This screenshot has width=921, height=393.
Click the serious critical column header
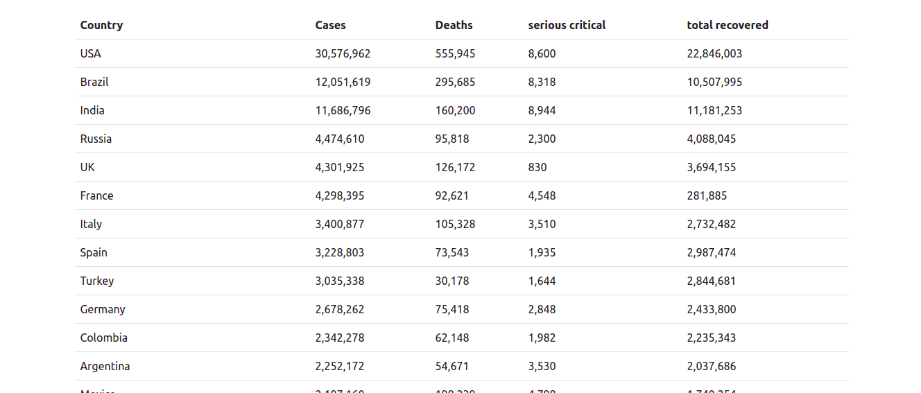pos(567,25)
